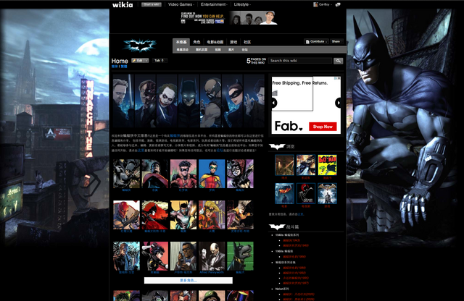Select the 社区 navigation tab
The height and width of the screenshot is (301, 464).
tap(247, 42)
